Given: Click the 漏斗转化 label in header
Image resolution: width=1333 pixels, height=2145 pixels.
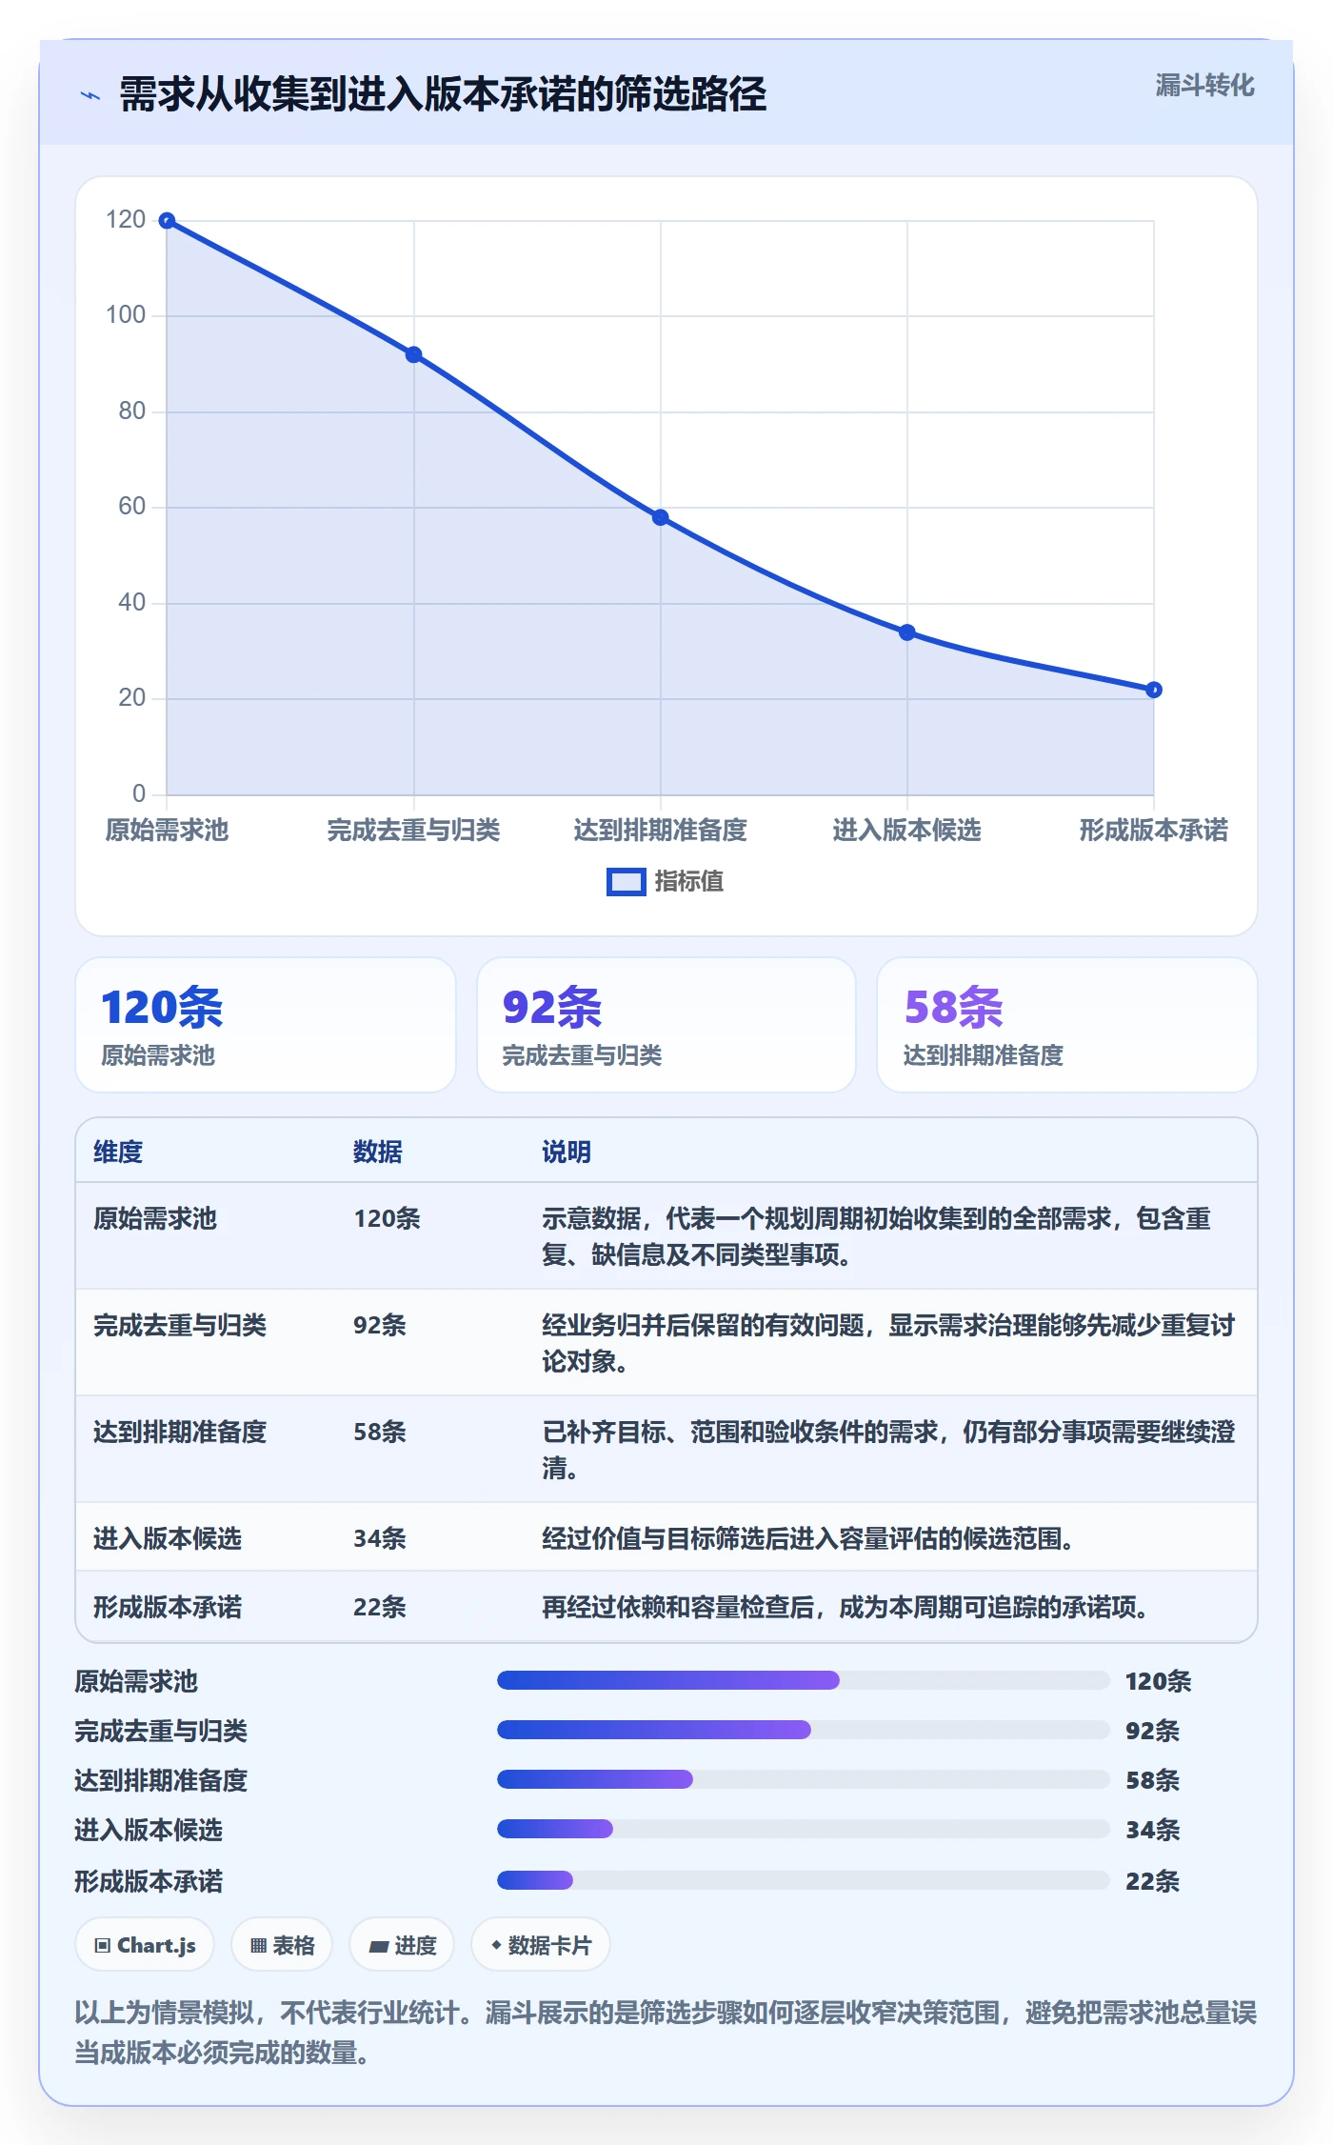Looking at the screenshot, I should pyautogui.click(x=1204, y=86).
